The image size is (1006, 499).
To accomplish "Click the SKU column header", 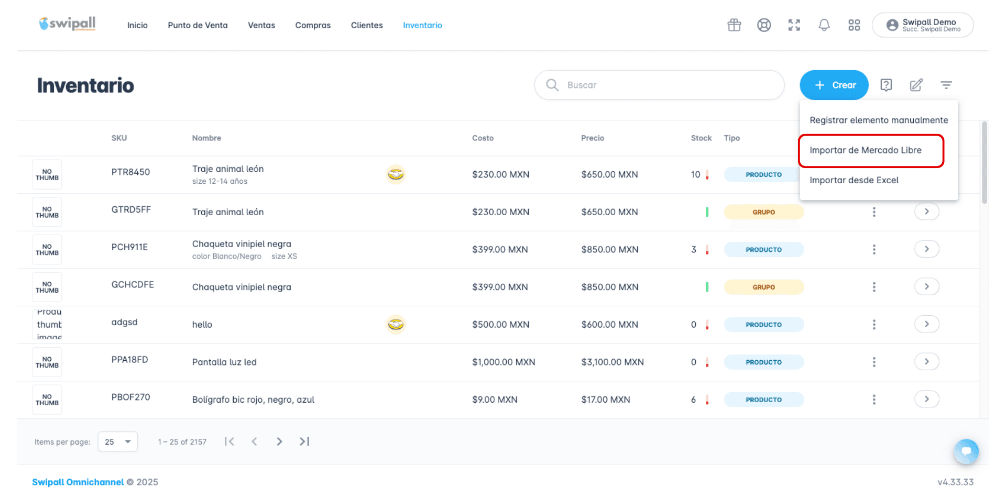I will pos(119,138).
